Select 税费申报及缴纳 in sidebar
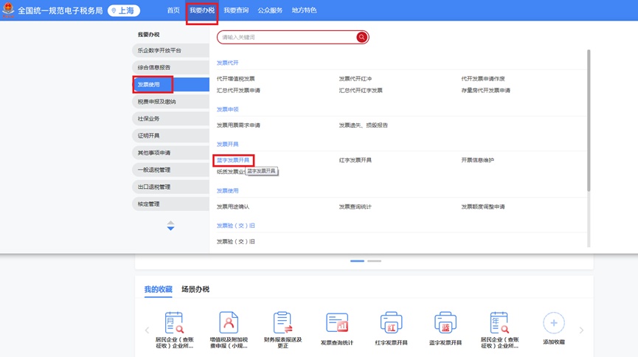Screen dimensions: 638x357 (156, 102)
